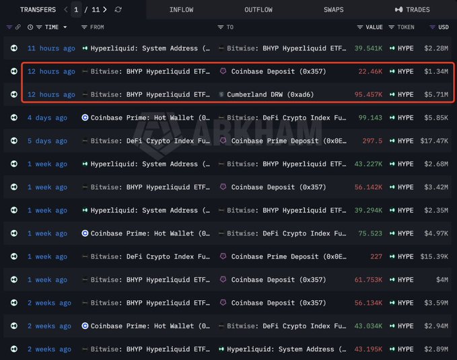Open the global filter icon in header
The height and width of the screenshot is (360, 457).
point(9,27)
